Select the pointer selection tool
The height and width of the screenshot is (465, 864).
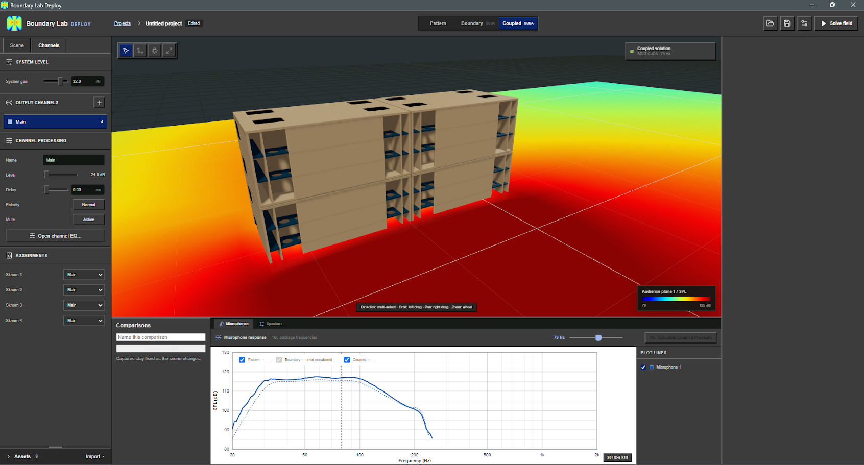pyautogui.click(x=126, y=51)
